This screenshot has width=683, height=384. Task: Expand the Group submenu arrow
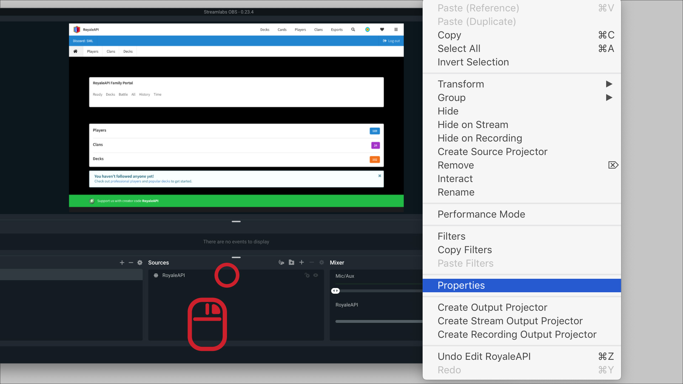609,97
